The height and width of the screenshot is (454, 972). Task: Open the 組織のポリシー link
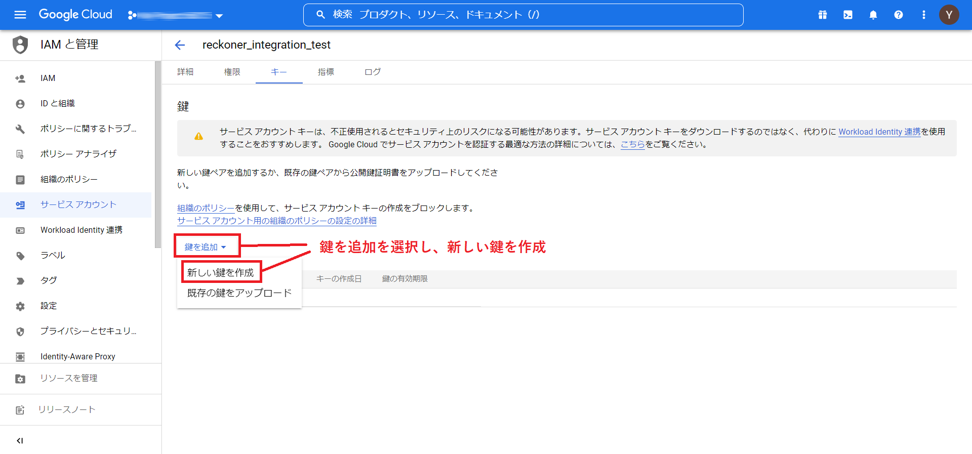206,208
